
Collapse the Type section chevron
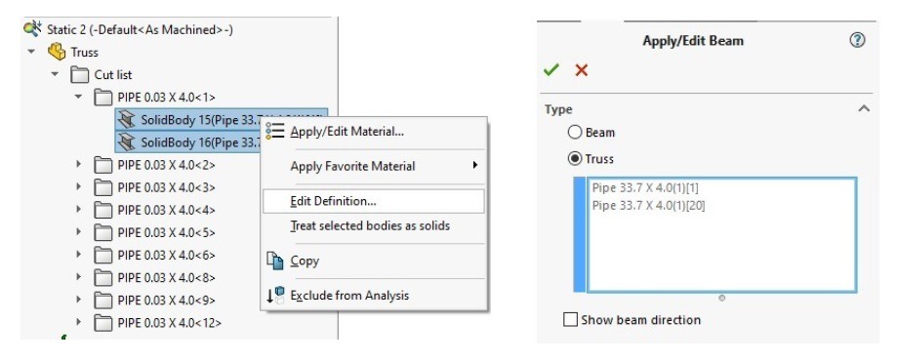coord(864,108)
